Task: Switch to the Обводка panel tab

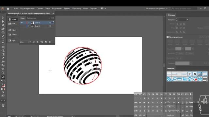Action: point(171,15)
